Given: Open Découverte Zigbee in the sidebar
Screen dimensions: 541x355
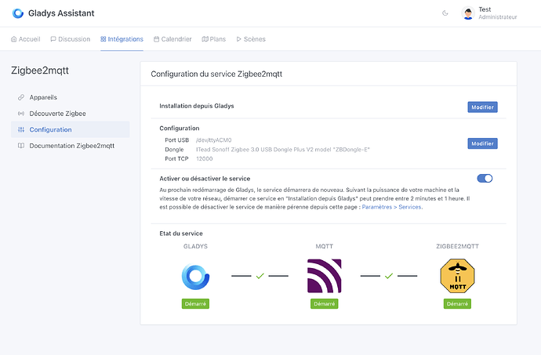Looking at the screenshot, I should 56,114.
